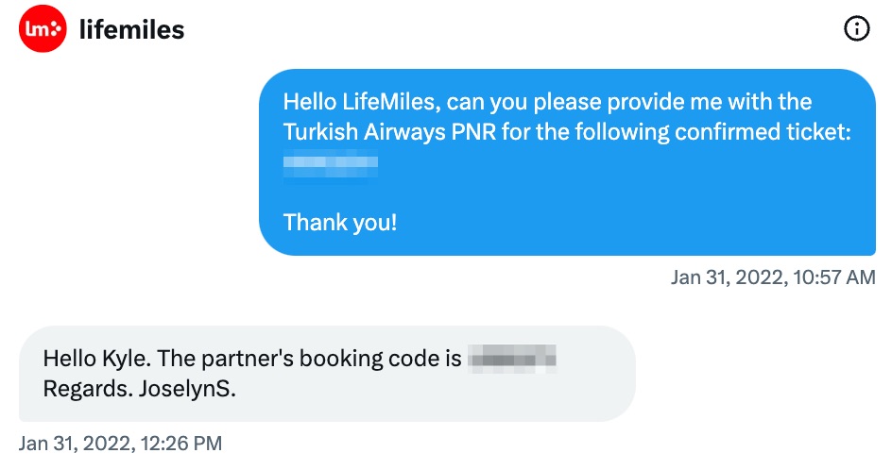Click the 10:57 AM message timestamp

click(x=773, y=277)
